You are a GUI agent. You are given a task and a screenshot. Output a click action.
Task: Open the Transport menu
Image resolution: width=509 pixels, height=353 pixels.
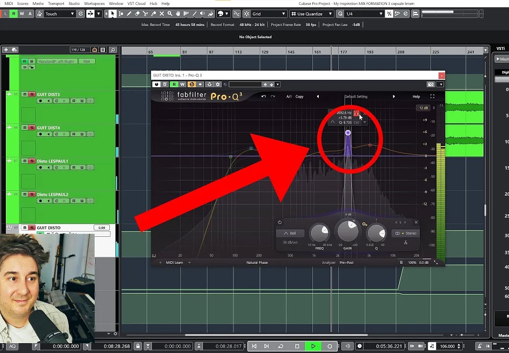(x=56, y=3)
